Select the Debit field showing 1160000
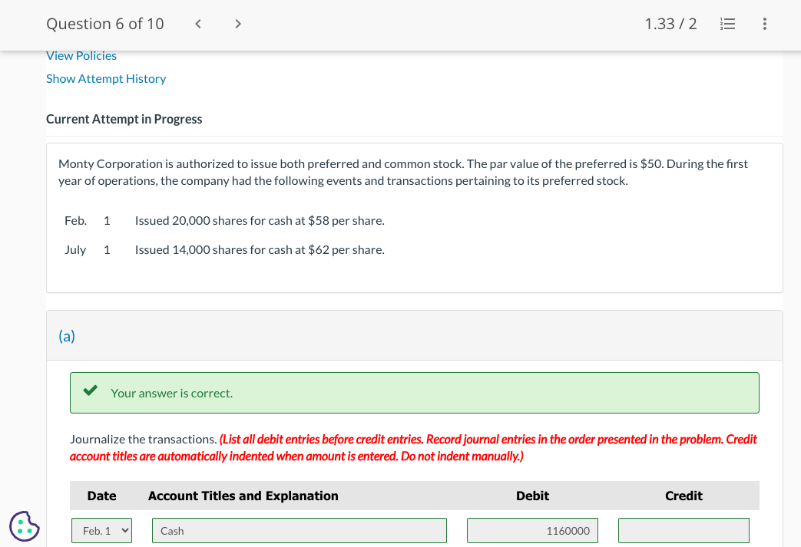 tap(532, 529)
